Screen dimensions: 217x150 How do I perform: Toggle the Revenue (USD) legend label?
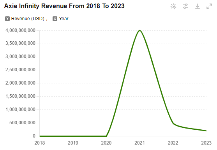(28, 19)
